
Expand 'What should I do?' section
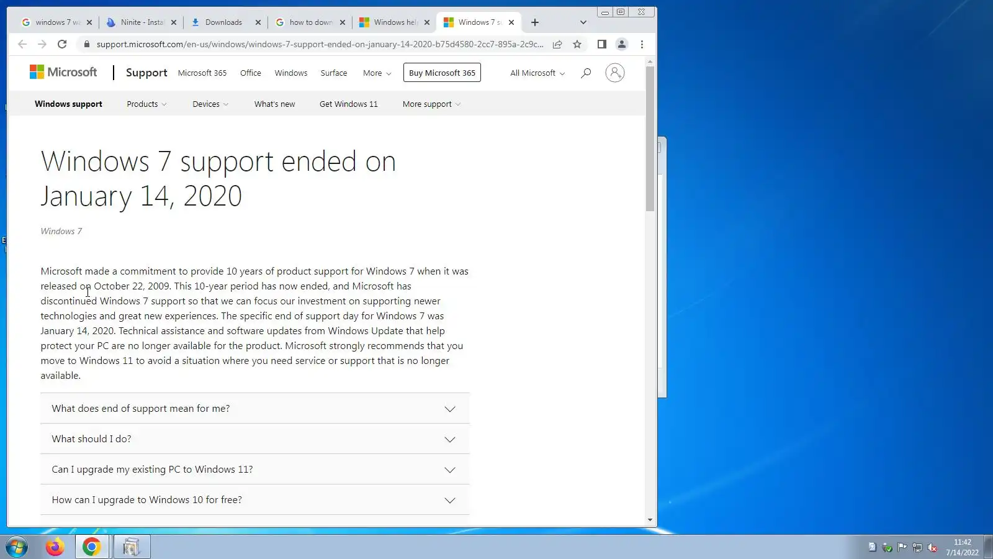tap(255, 439)
